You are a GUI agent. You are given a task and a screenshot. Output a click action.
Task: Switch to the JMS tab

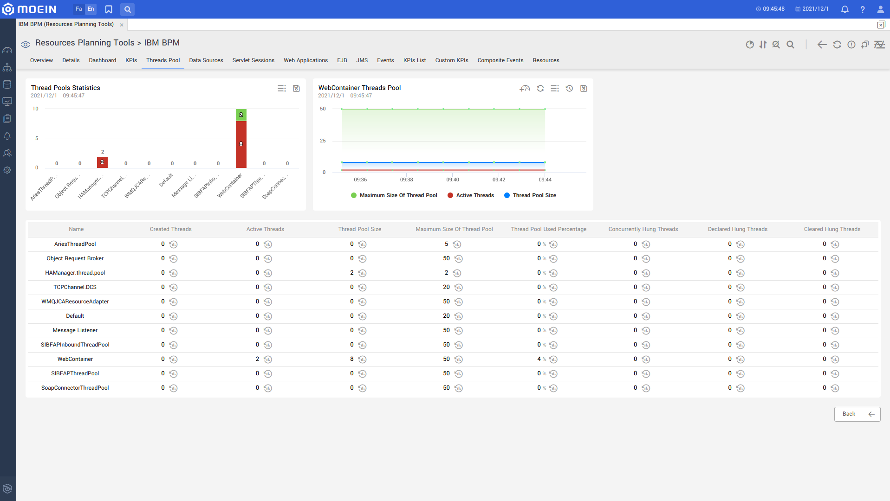tap(362, 60)
